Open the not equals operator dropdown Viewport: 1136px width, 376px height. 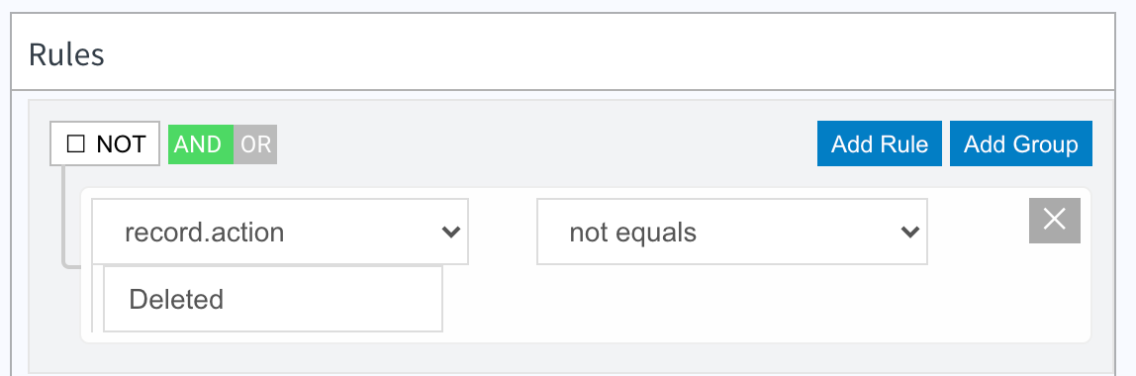tap(731, 232)
